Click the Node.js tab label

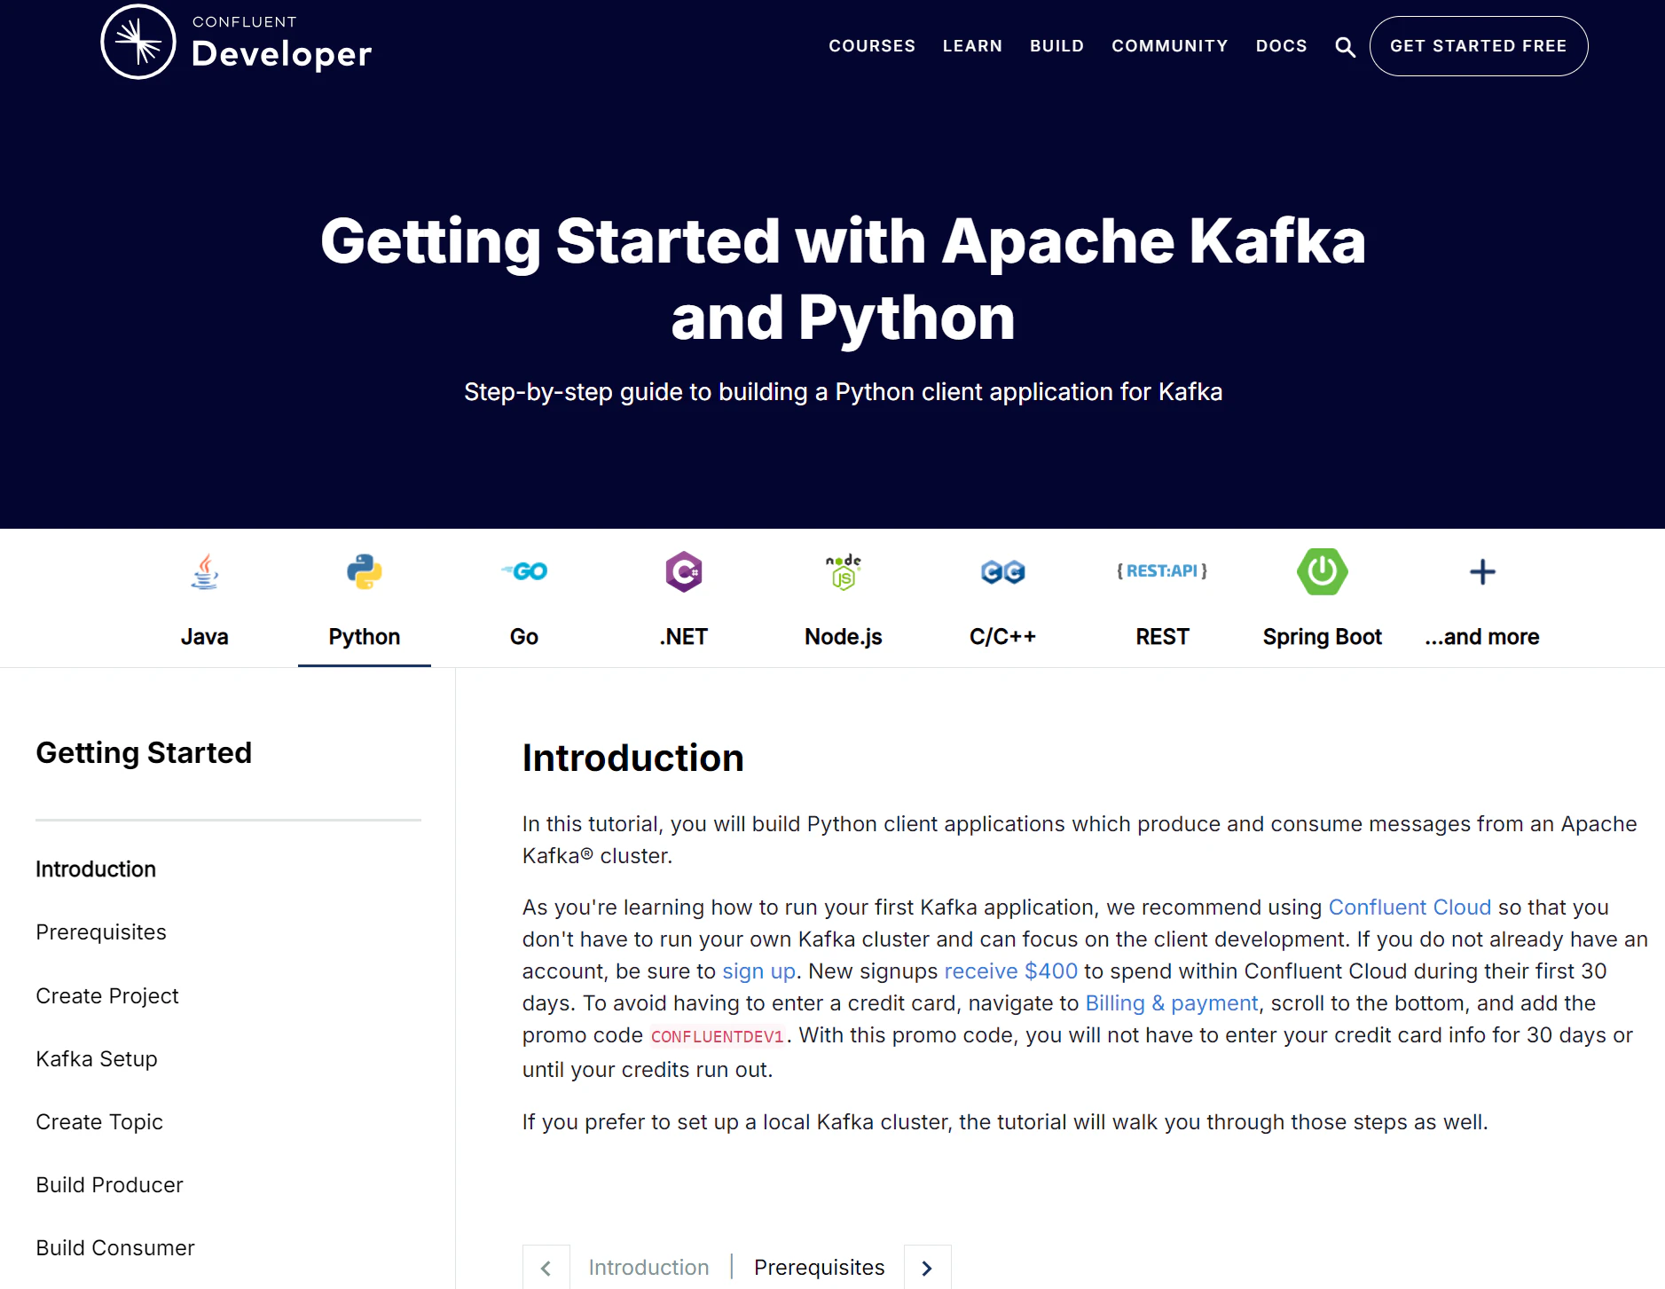pos(844,637)
